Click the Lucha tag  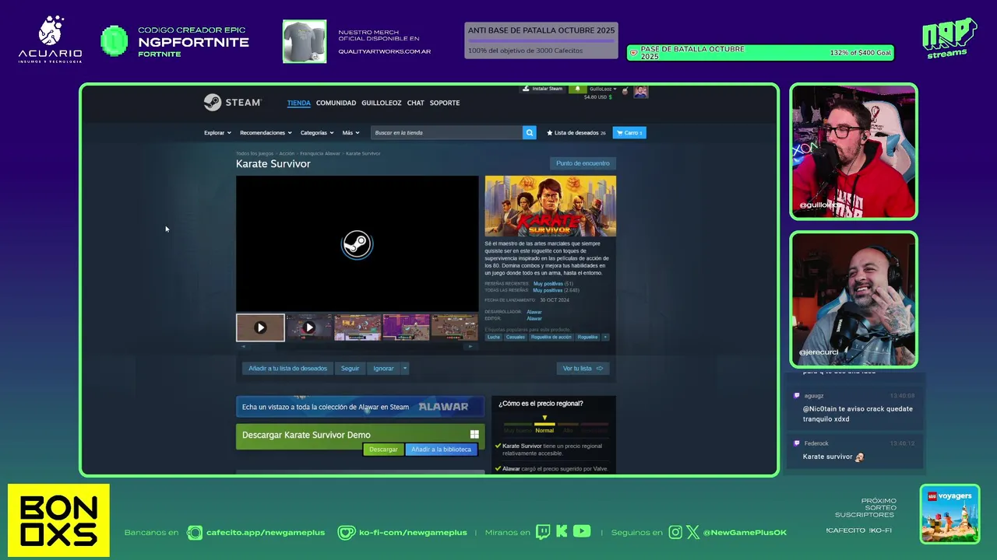(x=494, y=337)
